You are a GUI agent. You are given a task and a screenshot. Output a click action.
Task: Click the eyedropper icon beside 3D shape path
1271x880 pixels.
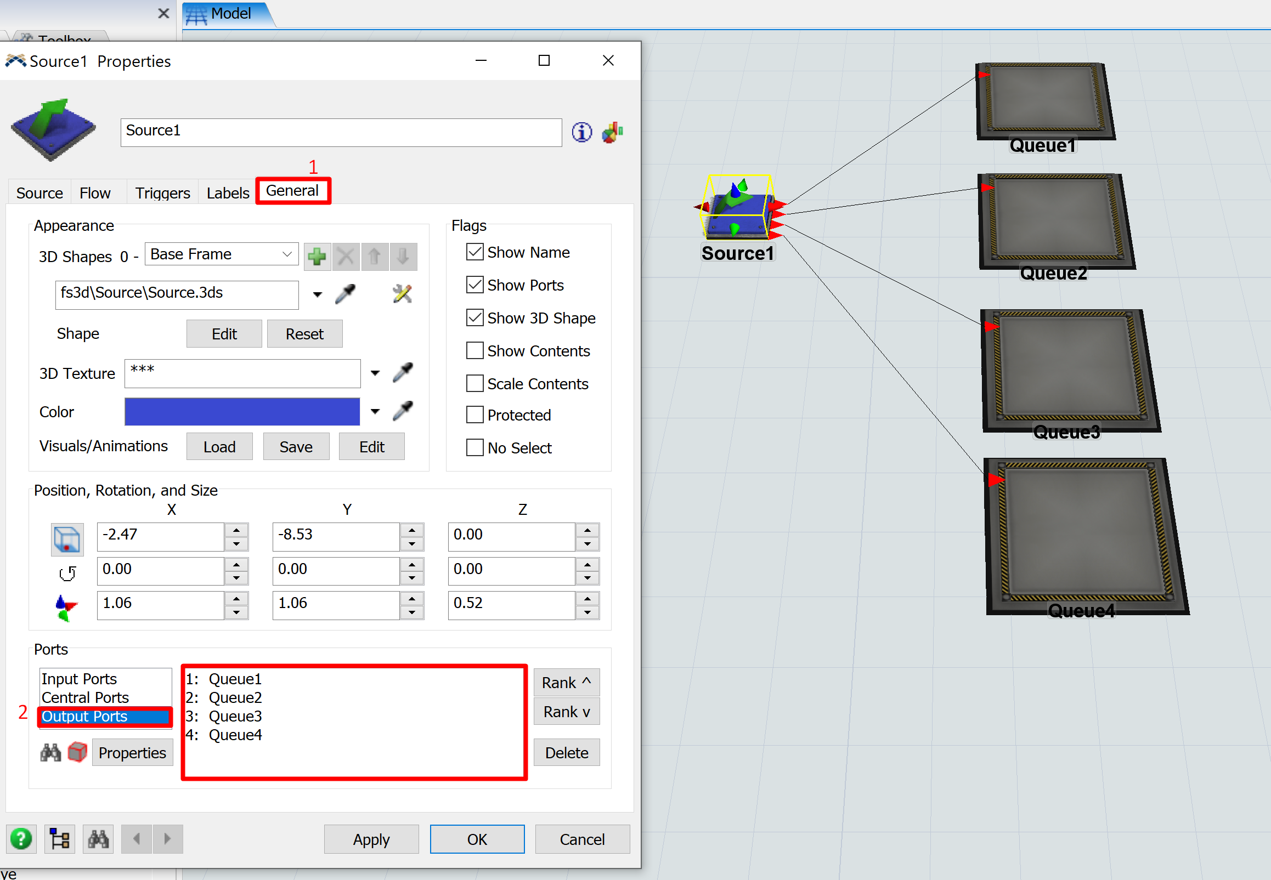point(346,294)
